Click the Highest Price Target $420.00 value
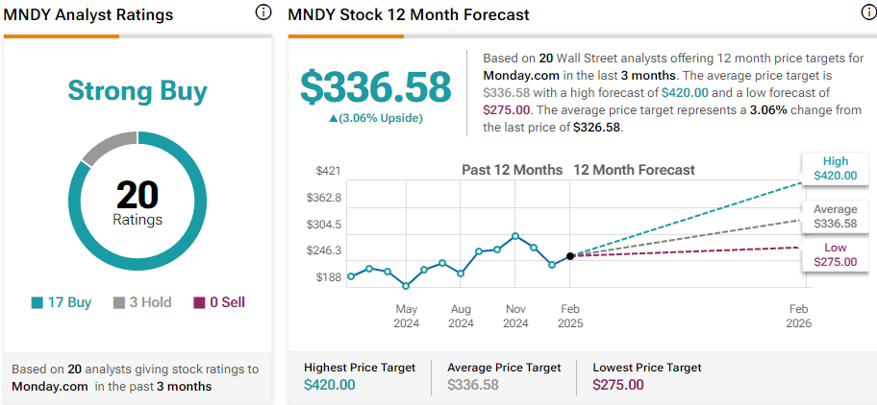 (x=329, y=385)
